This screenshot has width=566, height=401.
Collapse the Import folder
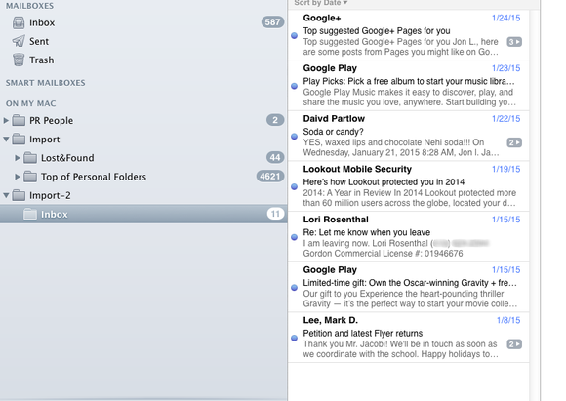point(6,139)
